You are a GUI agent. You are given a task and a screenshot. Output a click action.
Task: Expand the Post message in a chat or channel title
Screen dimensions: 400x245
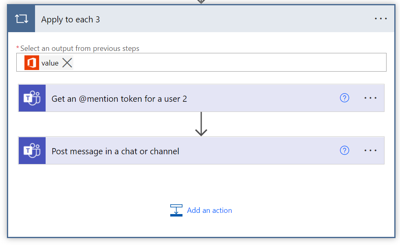click(115, 151)
